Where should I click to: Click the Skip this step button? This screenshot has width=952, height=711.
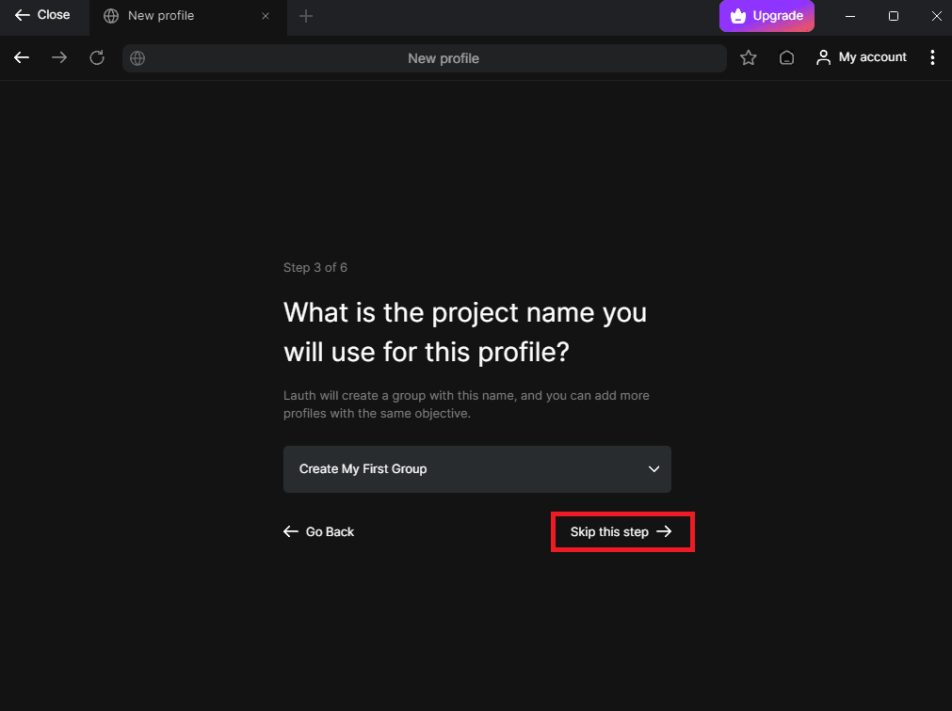click(621, 532)
